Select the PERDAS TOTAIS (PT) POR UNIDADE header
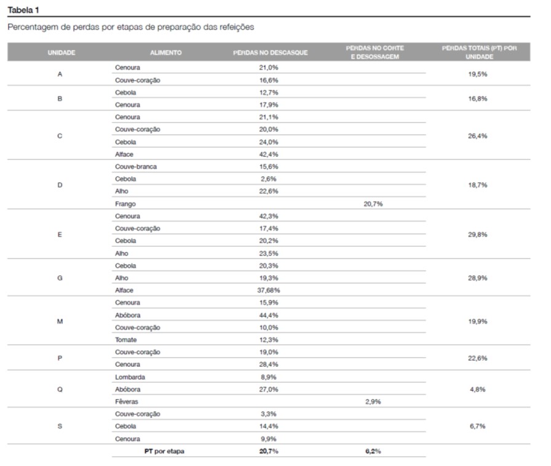This screenshot has height=466, width=551. 479,52
